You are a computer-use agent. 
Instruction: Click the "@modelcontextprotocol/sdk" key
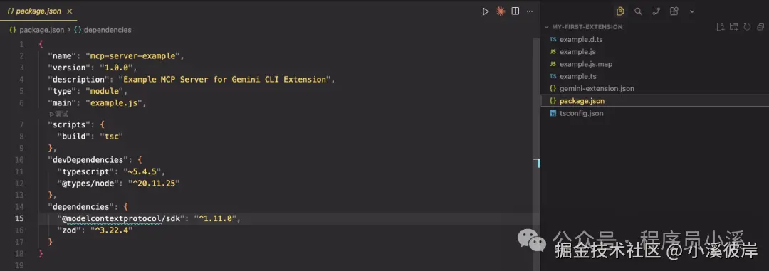pyautogui.click(x=122, y=218)
